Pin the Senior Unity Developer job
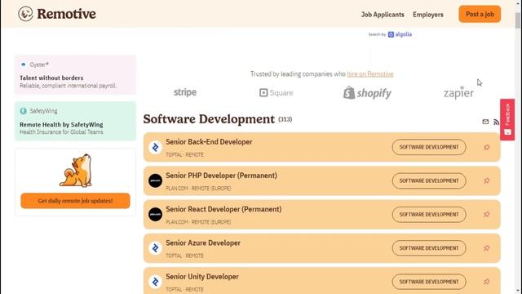The height and width of the screenshot is (294, 522). coord(486,282)
